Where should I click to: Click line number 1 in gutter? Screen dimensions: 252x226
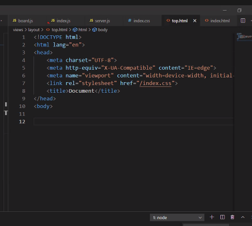(23, 37)
